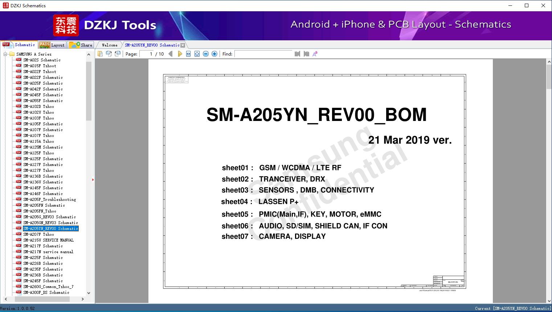Click the SAMSUNG A Series folder icon

click(x=12, y=54)
